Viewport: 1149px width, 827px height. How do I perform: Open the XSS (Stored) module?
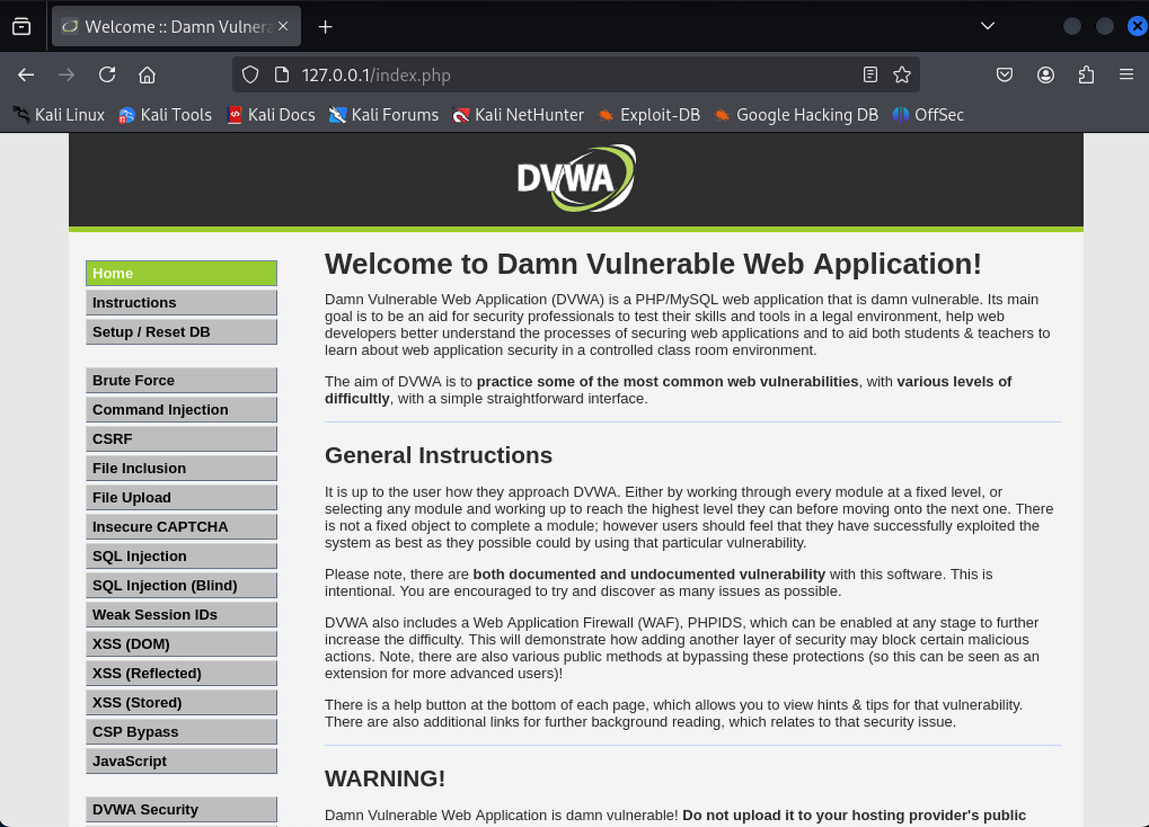182,702
